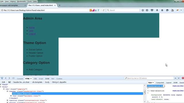Open the dropdown arrow beside the Firebug toolbar icon

point(181,10)
